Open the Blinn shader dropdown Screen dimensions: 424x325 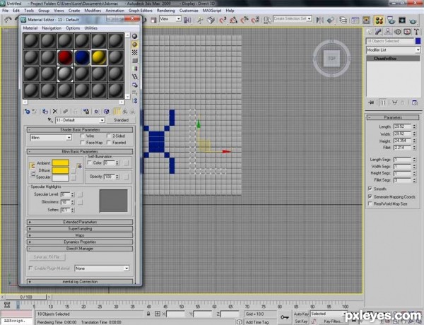point(51,138)
